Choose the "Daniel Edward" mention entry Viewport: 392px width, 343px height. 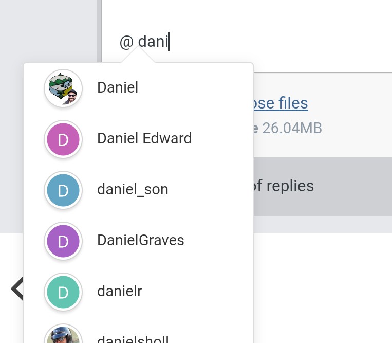tap(144, 139)
